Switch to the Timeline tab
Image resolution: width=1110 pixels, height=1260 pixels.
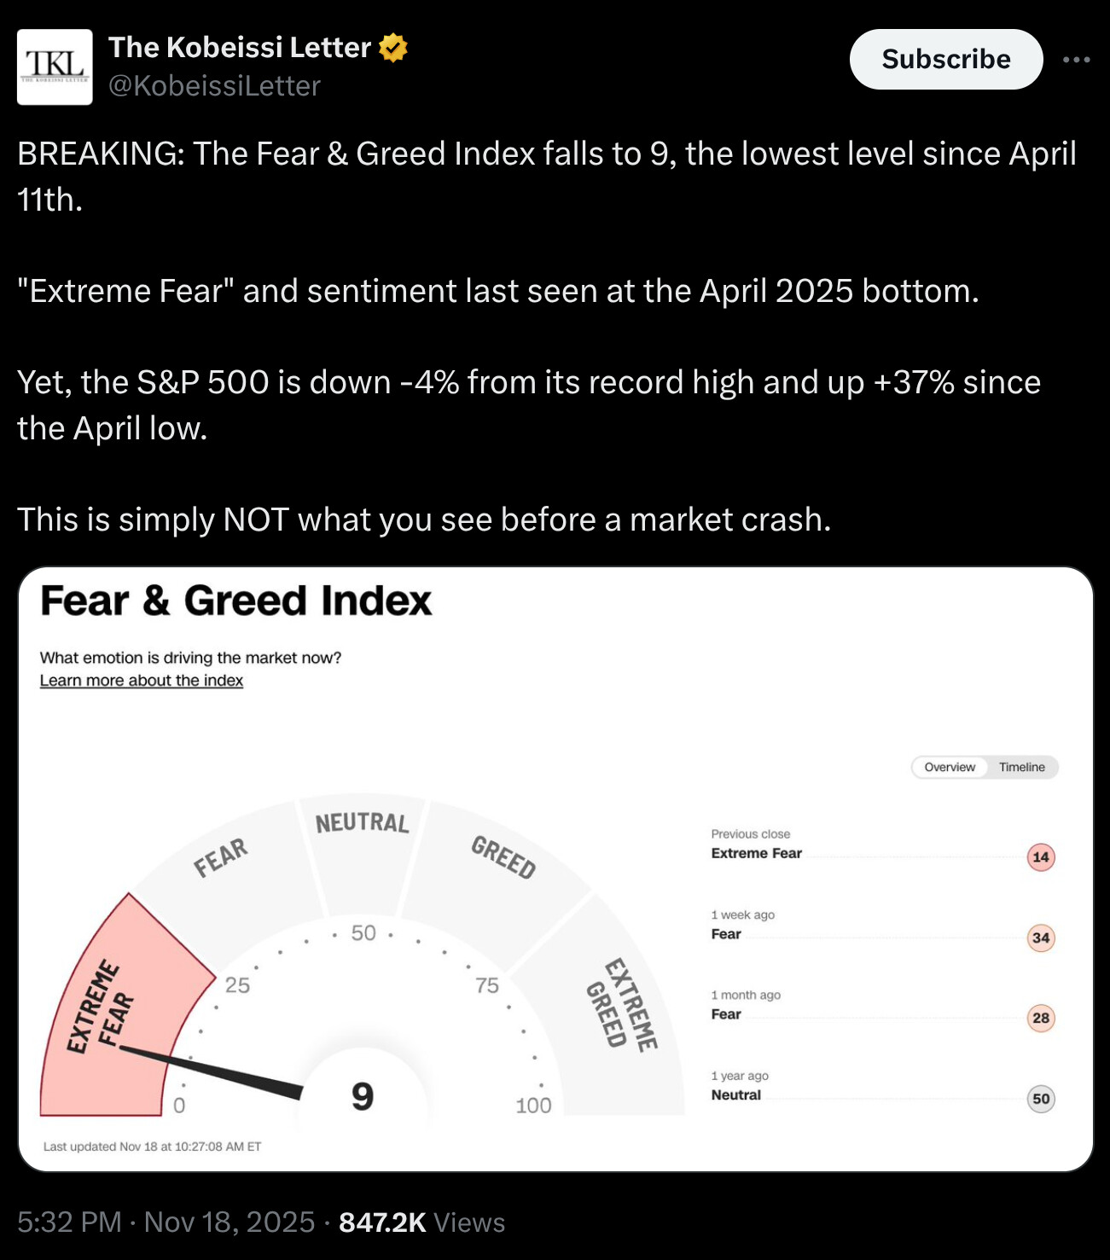pos(1021,767)
